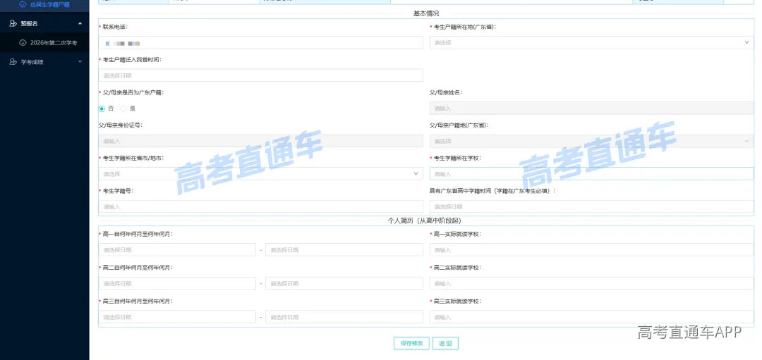Click the 考生学籍所在学校 input field
Image resolution: width=762 pixels, height=360 pixels.
591,174
